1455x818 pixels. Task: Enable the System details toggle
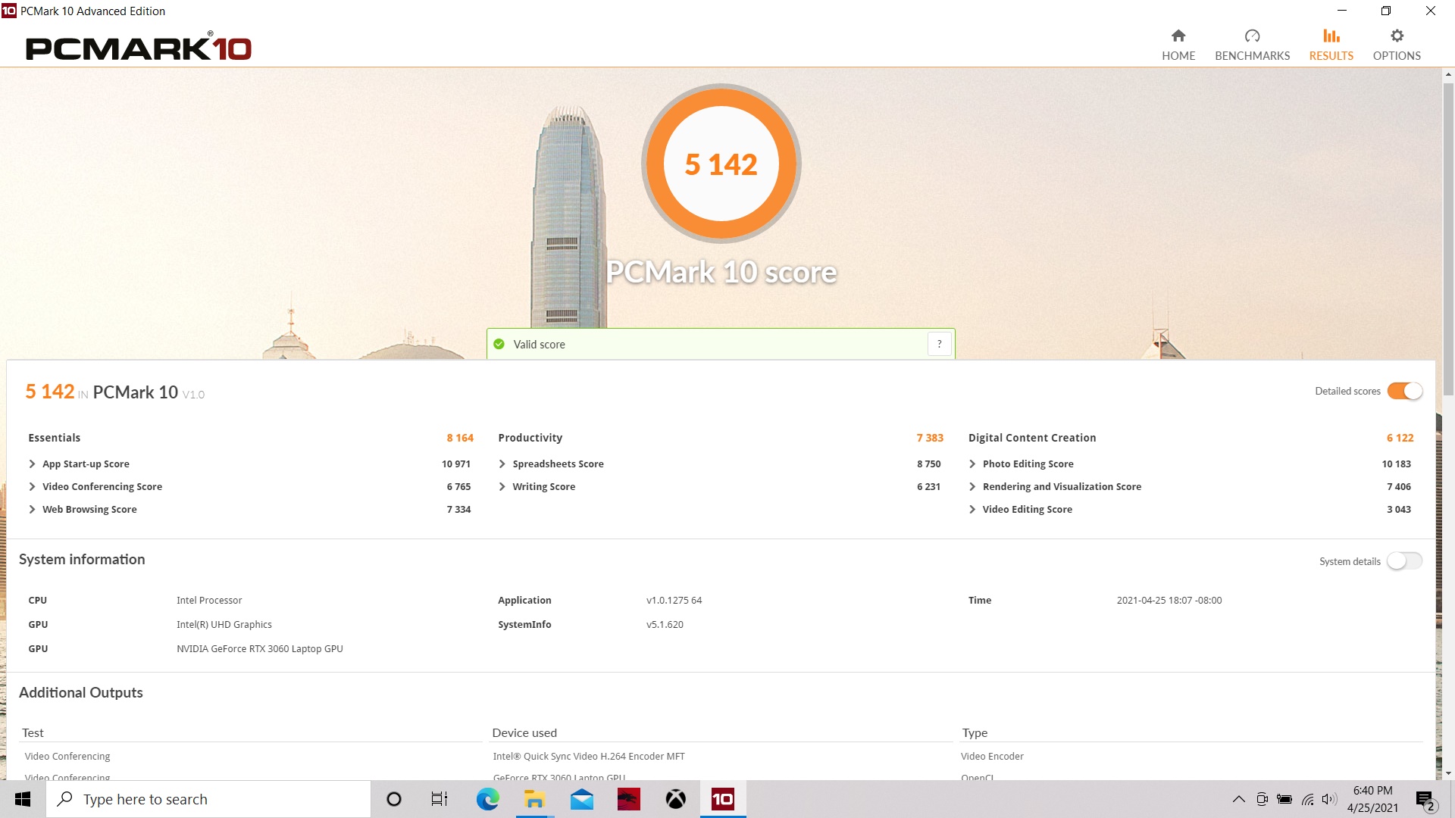point(1404,561)
